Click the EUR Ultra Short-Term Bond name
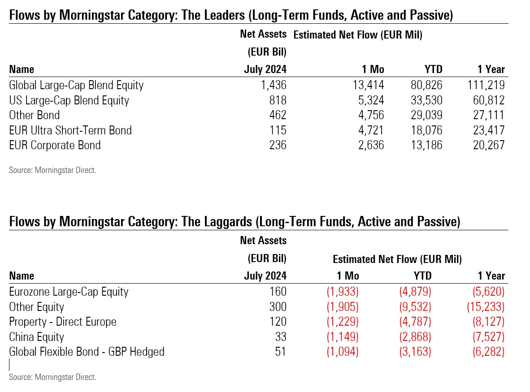Viewport: 530px width, 392px height. tap(70, 130)
